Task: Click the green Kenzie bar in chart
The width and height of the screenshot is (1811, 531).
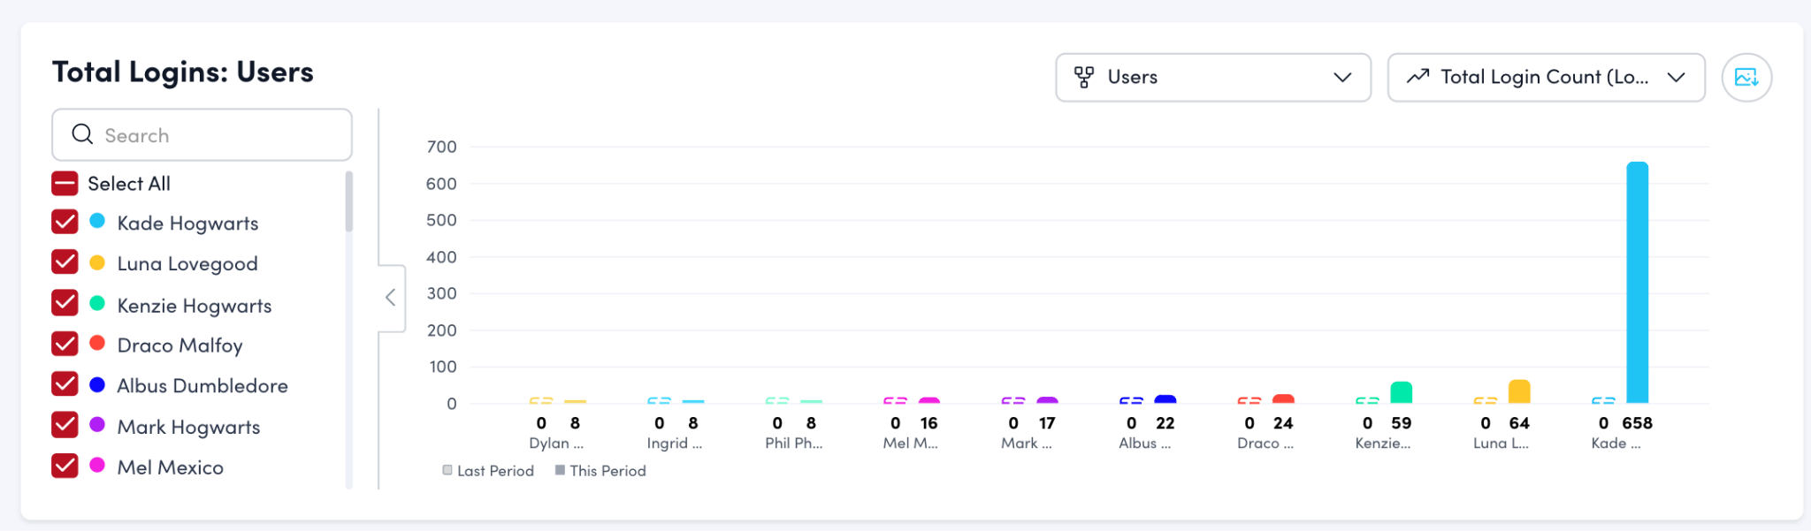Action: [x=1401, y=392]
